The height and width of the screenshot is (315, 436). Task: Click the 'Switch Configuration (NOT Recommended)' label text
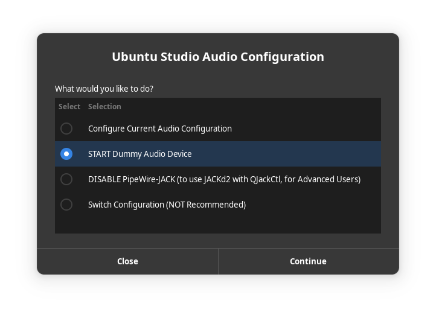pyautogui.click(x=167, y=205)
